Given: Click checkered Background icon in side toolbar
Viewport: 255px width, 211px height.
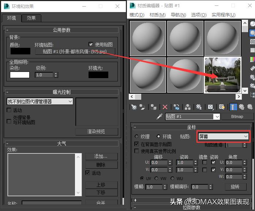Looking at the screenshot, I should 252,42.
